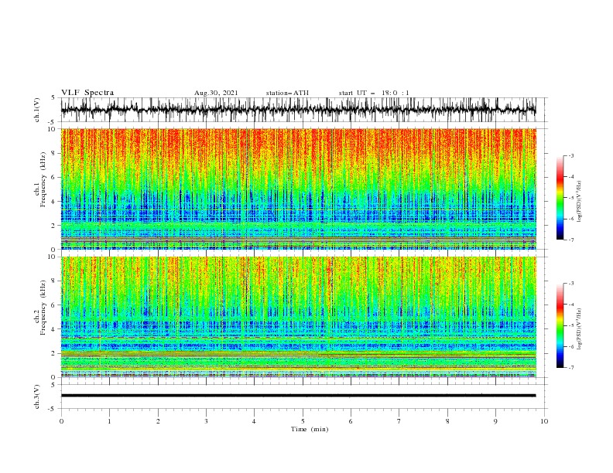Click the time axis tick label '8'
Screen dimensions: 613x473
(x=447, y=421)
